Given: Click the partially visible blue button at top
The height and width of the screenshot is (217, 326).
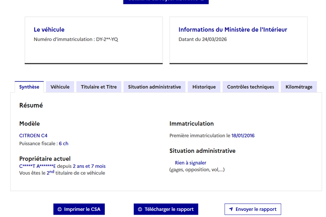Looking at the screenshot, I should tap(166, 2).
